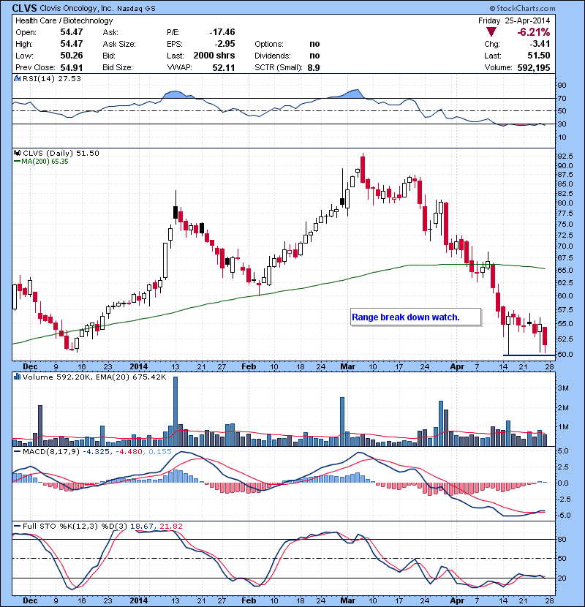Click the -6.21% percent change
The height and width of the screenshot is (607, 585).
[x=534, y=31]
